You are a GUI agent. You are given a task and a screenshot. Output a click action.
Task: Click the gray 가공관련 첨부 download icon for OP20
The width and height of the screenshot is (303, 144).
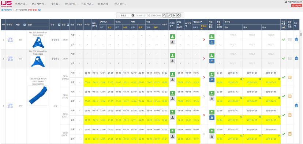212,99
